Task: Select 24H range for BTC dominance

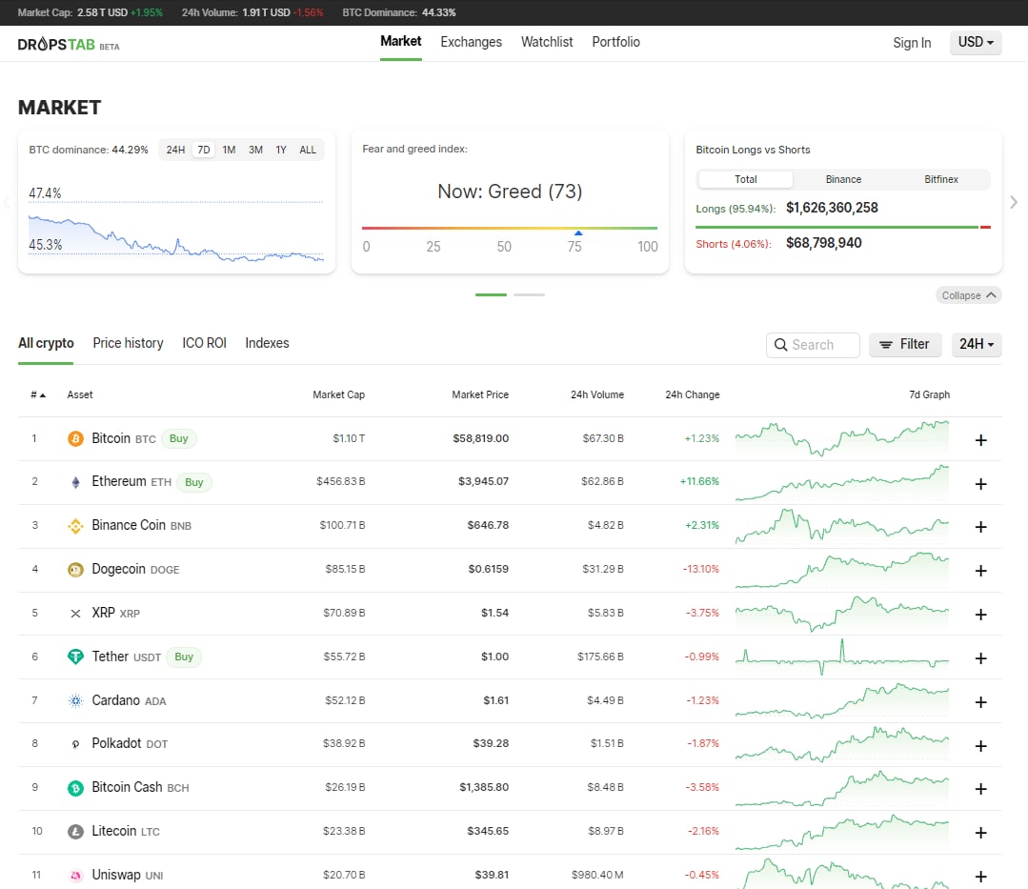Action: [175, 151]
